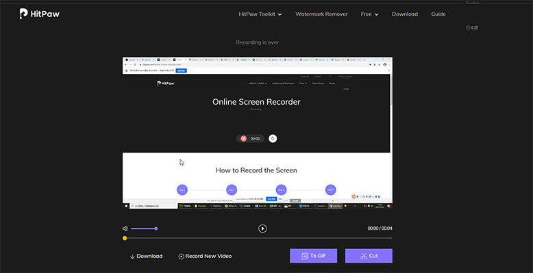Image resolution: width=533 pixels, height=273 pixels.
Task: Click the Record New Video circle icon
Action: point(181,257)
